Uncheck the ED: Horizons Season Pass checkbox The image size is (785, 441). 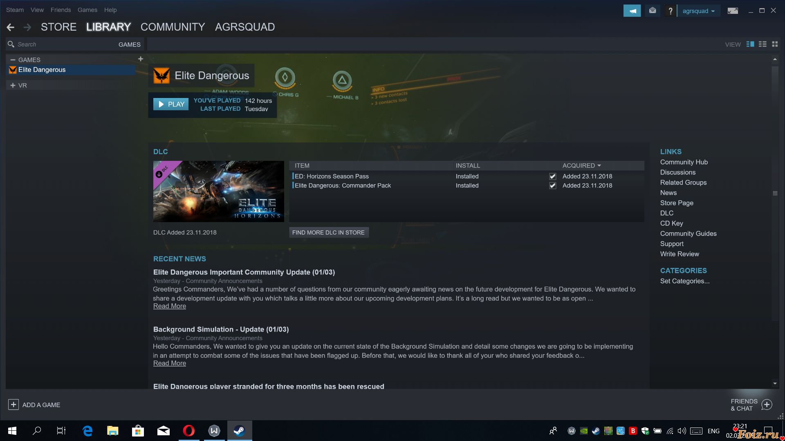553,176
